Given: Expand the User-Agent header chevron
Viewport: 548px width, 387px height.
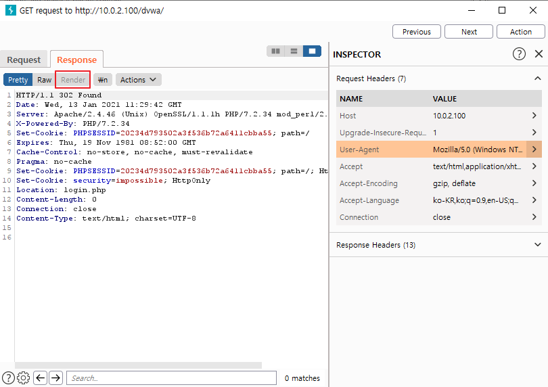Looking at the screenshot, I should [534, 150].
